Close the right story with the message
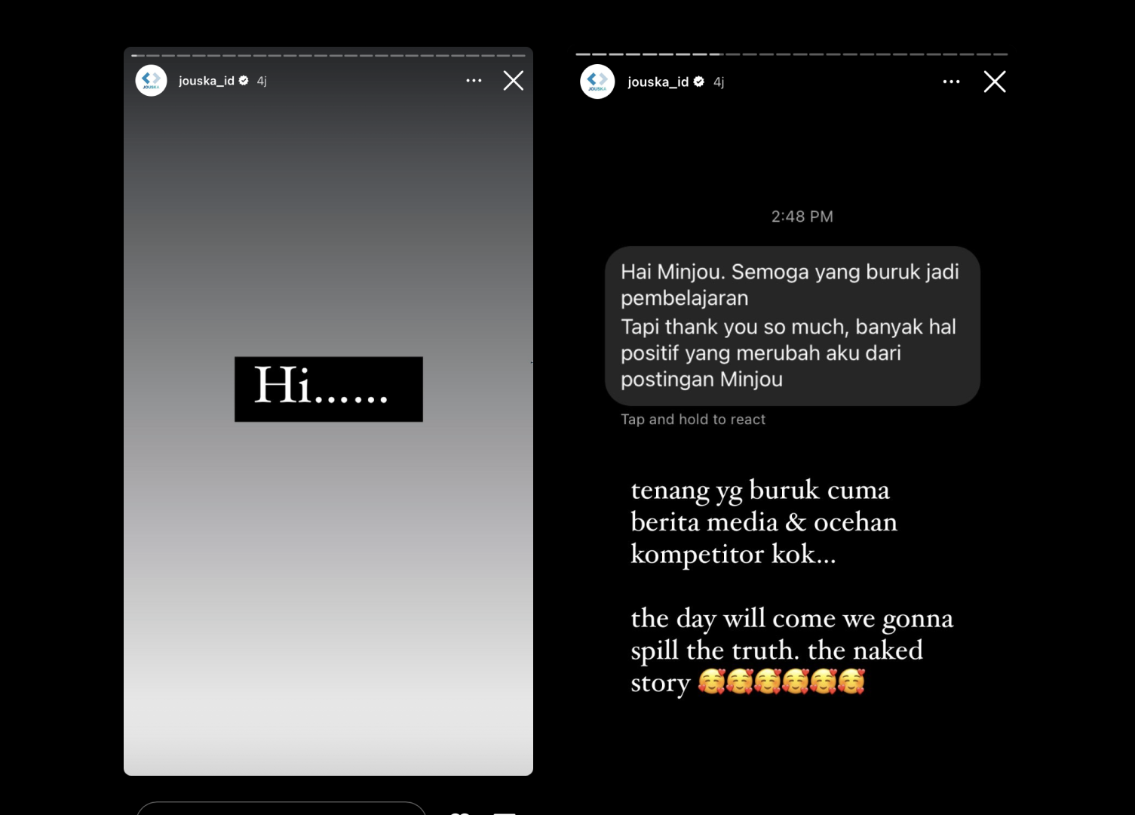The height and width of the screenshot is (815, 1135). coord(994,81)
